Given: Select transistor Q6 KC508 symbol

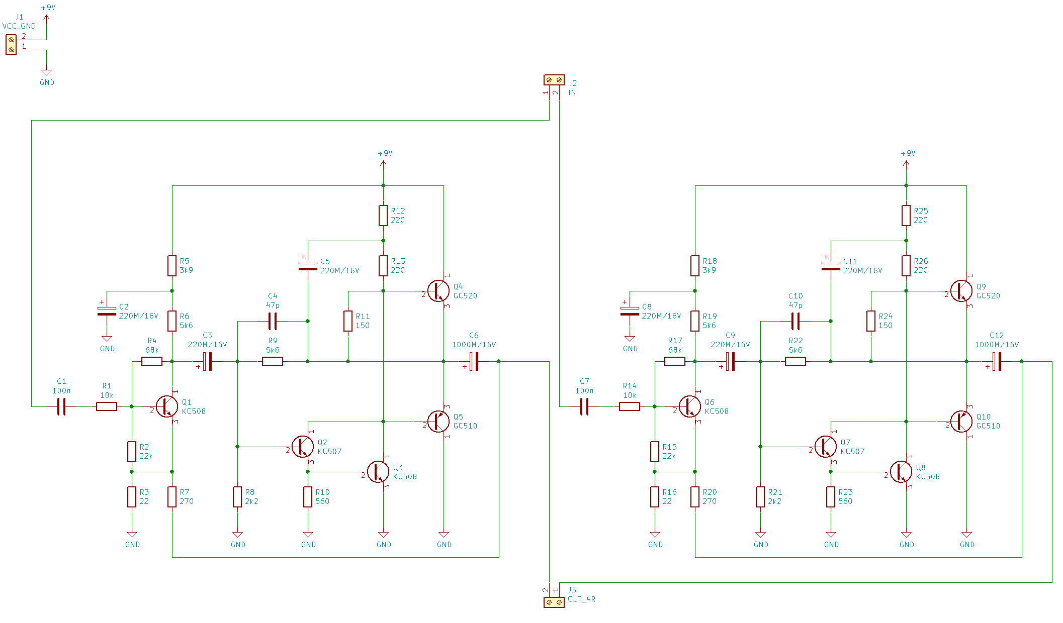Looking at the screenshot, I should click(690, 406).
